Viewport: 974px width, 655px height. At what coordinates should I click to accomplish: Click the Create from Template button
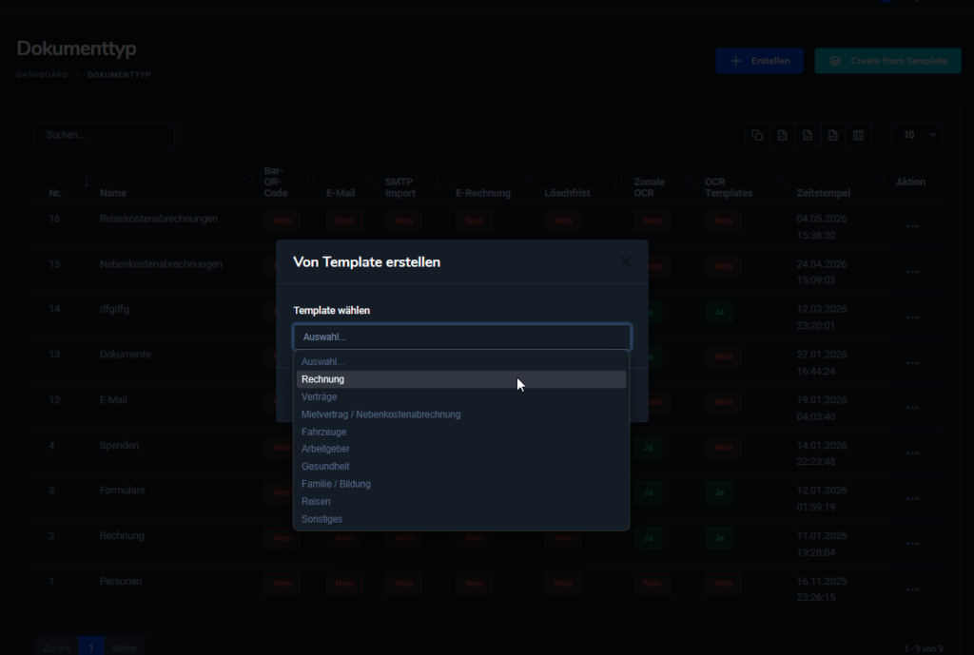click(887, 61)
